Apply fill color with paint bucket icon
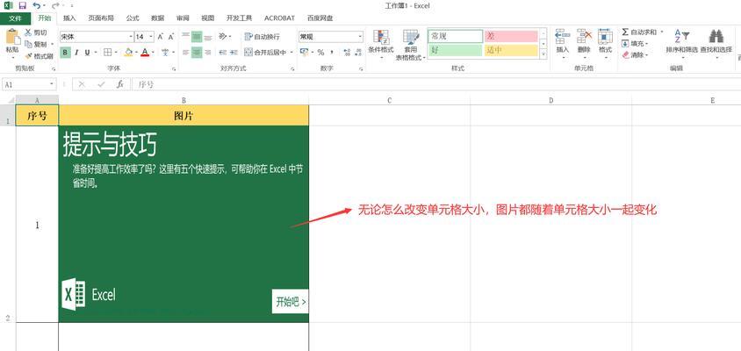741x351 pixels. click(128, 52)
